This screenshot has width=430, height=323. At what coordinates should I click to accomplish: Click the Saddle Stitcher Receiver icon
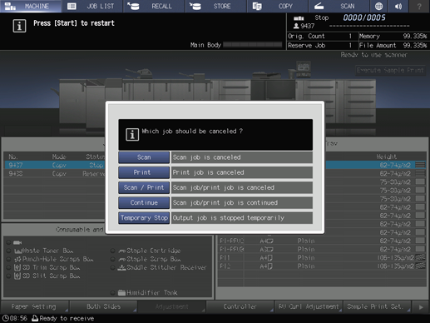pos(121,268)
